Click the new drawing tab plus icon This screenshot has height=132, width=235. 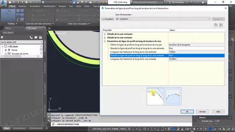(49, 28)
